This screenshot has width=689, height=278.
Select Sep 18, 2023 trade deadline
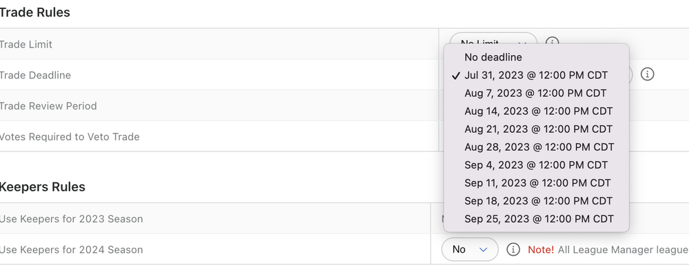pos(538,201)
